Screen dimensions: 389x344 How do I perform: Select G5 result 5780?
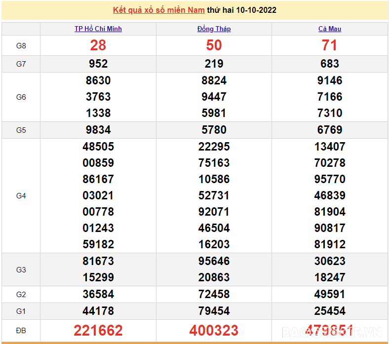214,130
